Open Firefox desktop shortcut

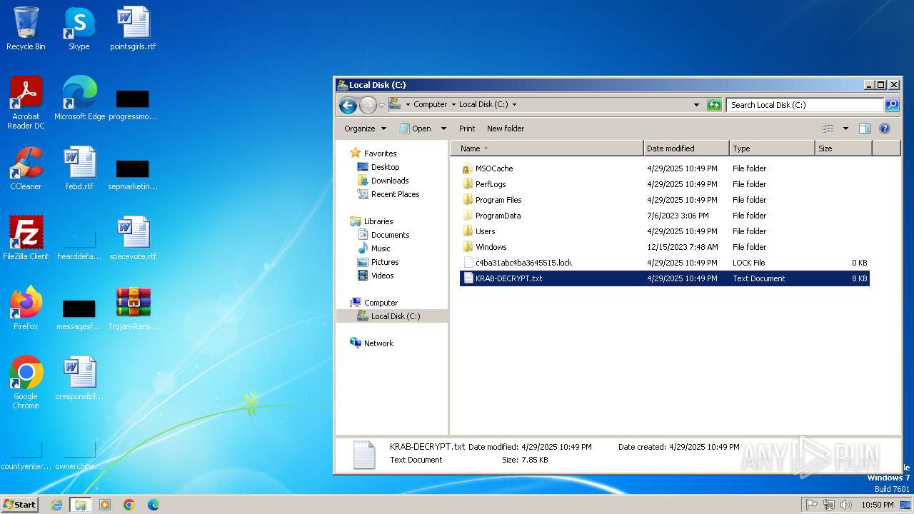(26, 308)
